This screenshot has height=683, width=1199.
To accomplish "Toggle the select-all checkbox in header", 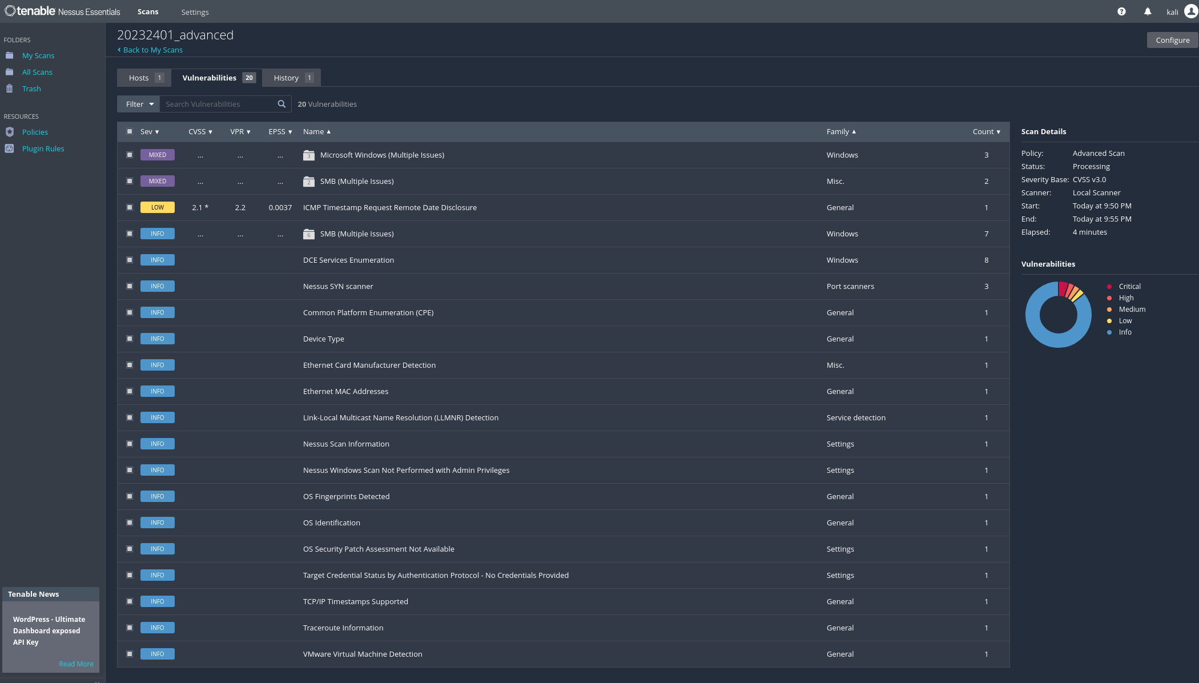I will coord(130,131).
